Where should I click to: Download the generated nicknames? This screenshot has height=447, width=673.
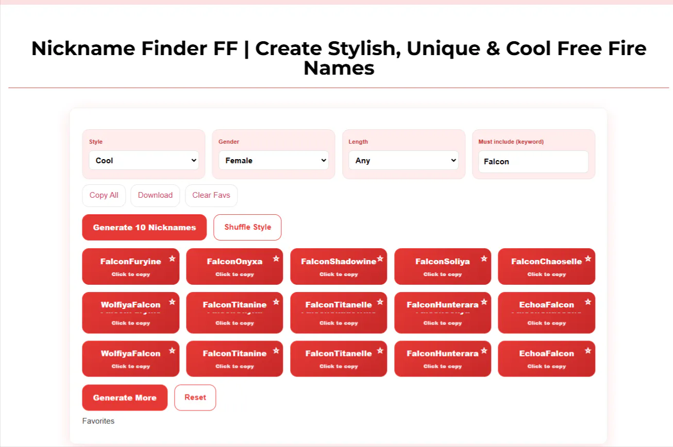tap(155, 195)
